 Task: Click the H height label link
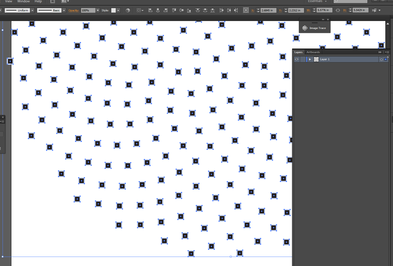[345, 11]
